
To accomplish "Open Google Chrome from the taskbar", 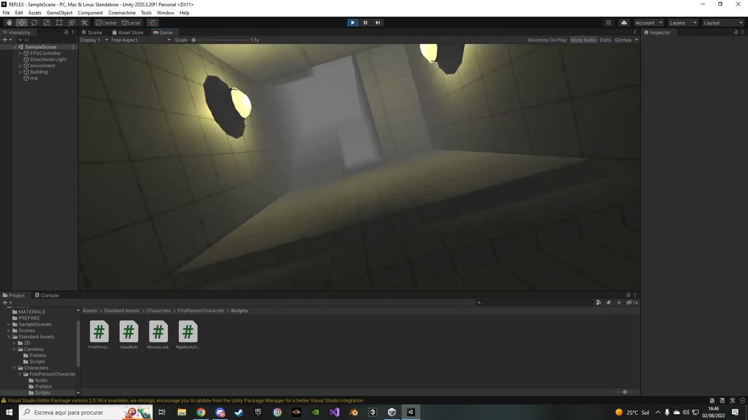I will pos(200,412).
